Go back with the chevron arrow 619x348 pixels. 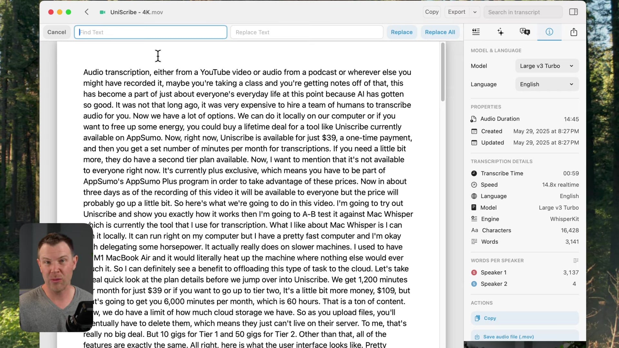(86, 12)
